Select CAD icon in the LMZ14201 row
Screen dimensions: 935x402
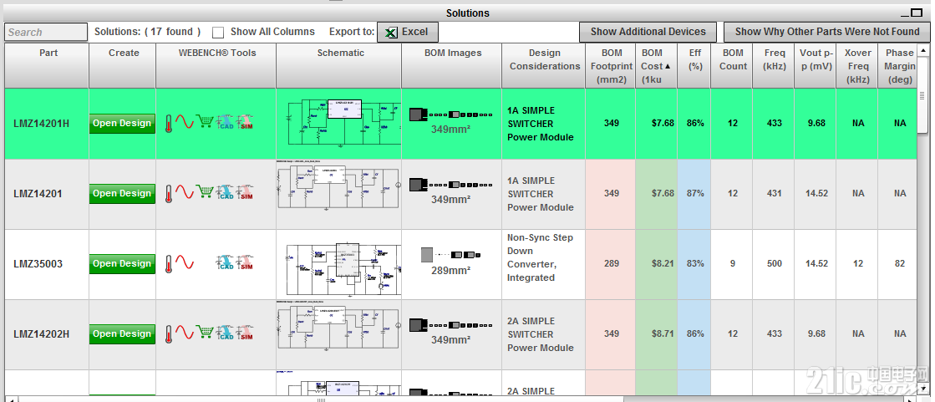pyautogui.click(x=226, y=193)
